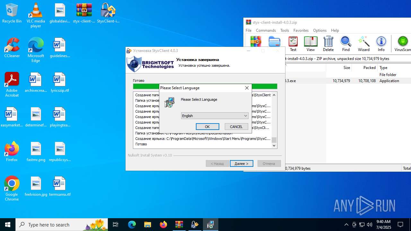Viewport: 411px width, 231px height.
Task: Open guidelines... Word document on desktop
Action: [60, 48]
